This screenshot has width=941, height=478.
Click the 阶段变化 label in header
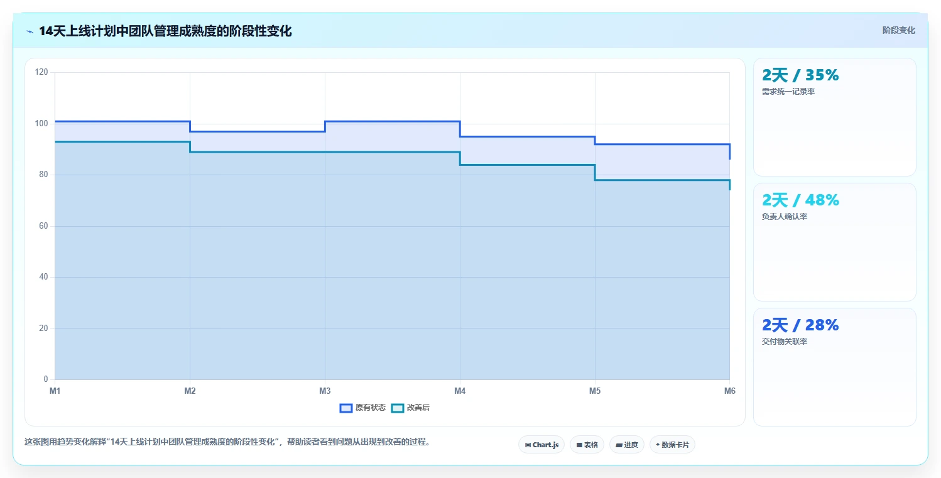click(x=898, y=30)
